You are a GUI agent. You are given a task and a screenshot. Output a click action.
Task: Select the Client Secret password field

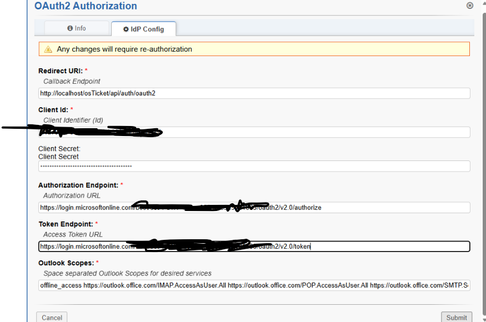tap(254, 166)
